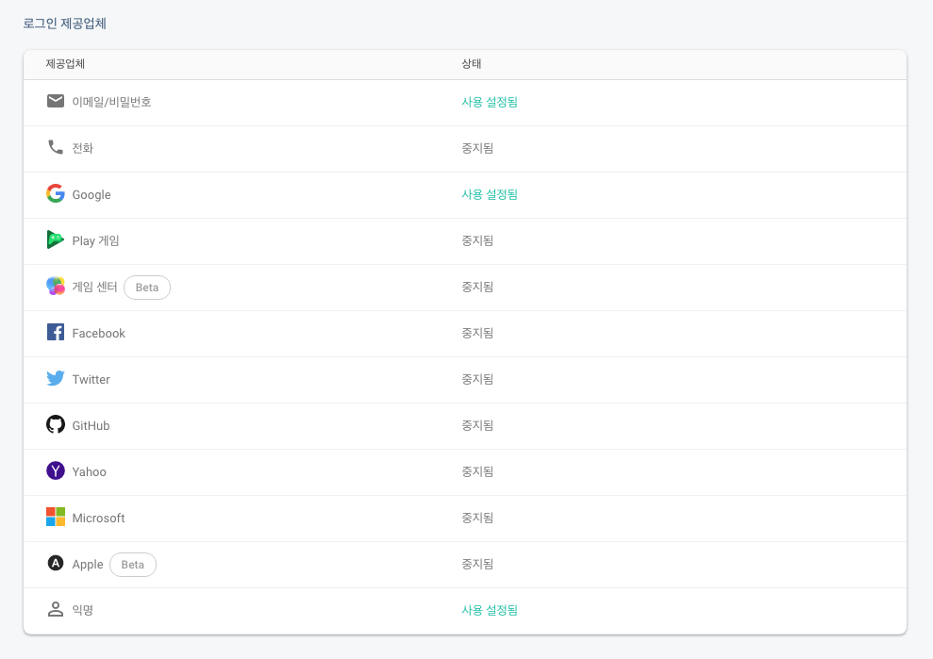This screenshot has width=933, height=659.
Task: Select the Yahoo provider label
Action: 89,472
